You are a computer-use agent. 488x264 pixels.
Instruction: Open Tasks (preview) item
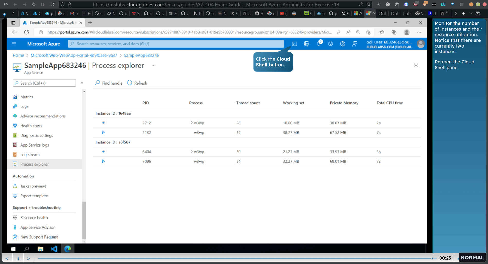point(33,186)
